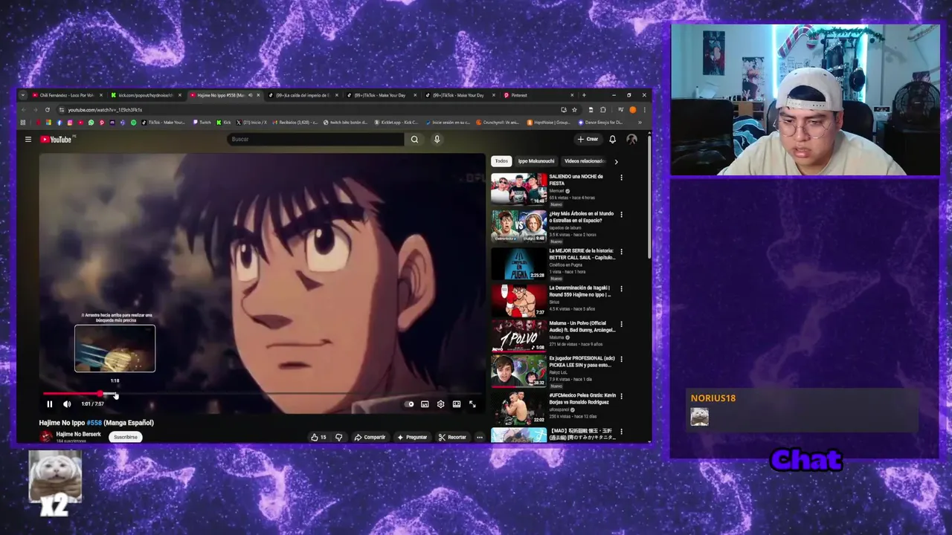The height and width of the screenshot is (535, 952).
Task: Click the Hajime No Berserk channel avatar
Action: click(46, 437)
